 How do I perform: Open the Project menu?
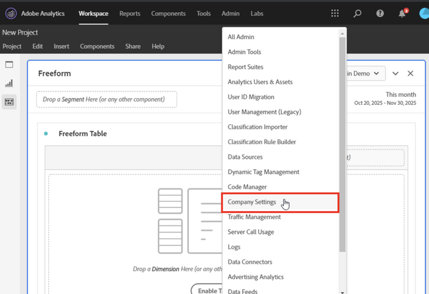(12, 46)
